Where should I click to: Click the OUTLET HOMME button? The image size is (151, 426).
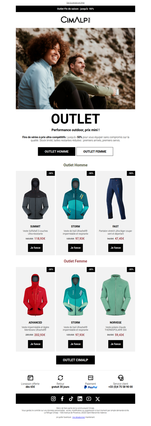[x=57, y=151]
